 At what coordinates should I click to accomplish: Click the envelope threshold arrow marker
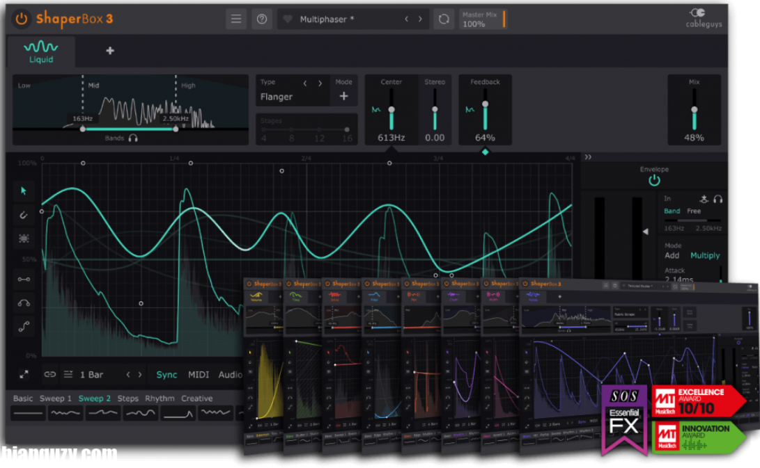[646, 232]
